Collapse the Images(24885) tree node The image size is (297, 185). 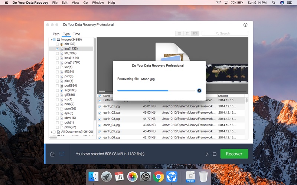[52, 40]
